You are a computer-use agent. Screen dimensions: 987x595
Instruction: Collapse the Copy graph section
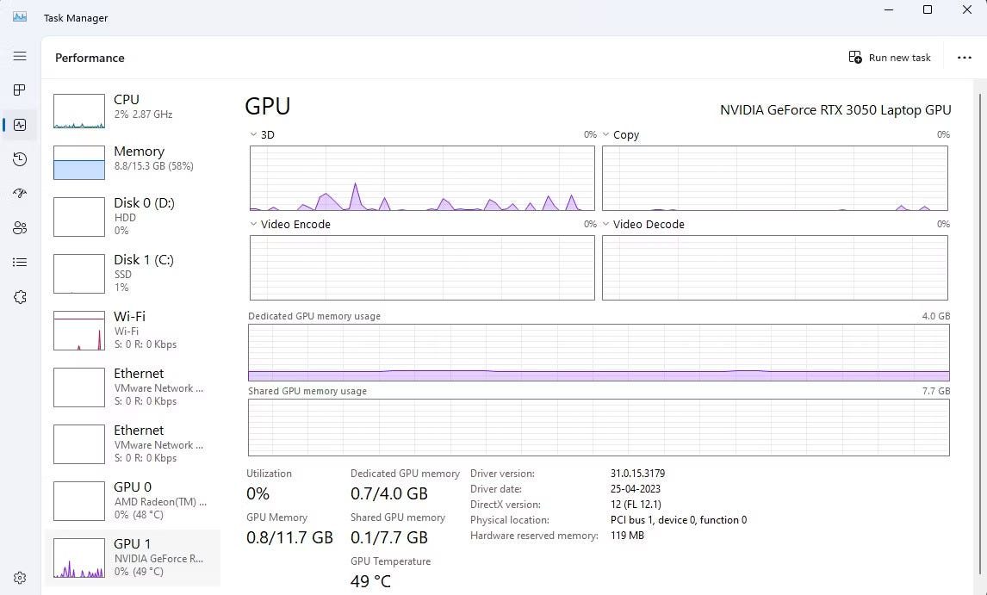coord(605,134)
